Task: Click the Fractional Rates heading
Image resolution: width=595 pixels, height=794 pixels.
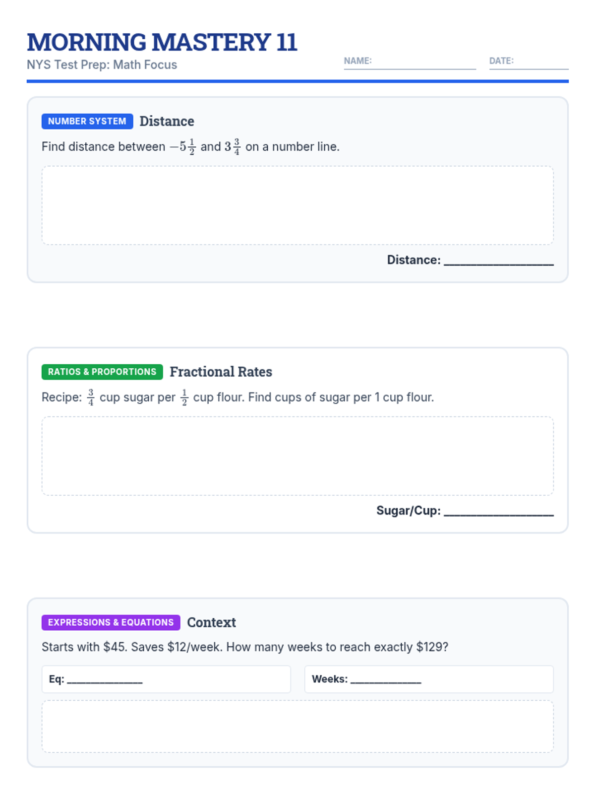Action: tap(221, 372)
